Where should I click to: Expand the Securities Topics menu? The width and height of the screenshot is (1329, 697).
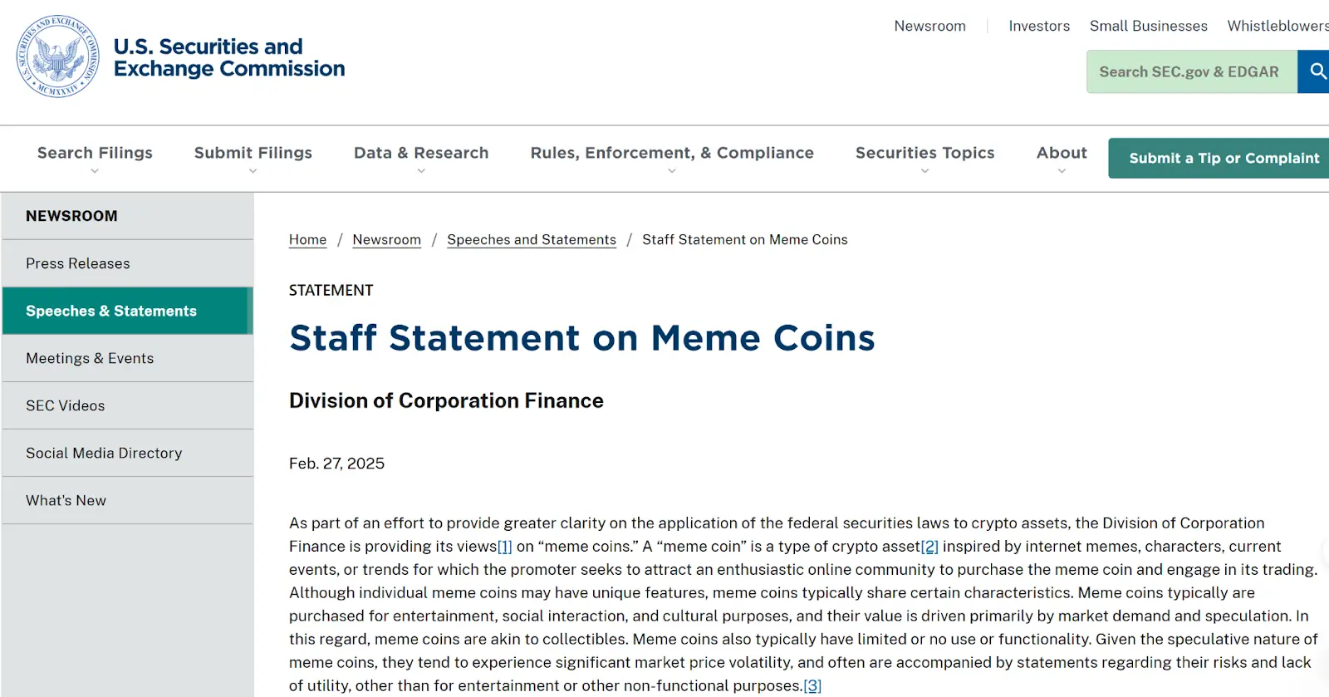click(x=924, y=160)
